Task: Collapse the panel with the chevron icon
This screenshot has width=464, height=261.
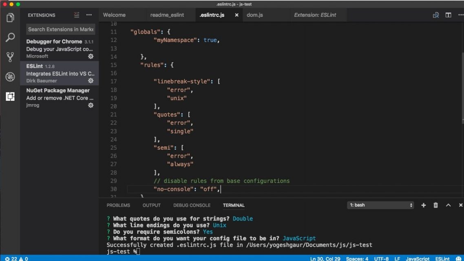Action: 449,205
